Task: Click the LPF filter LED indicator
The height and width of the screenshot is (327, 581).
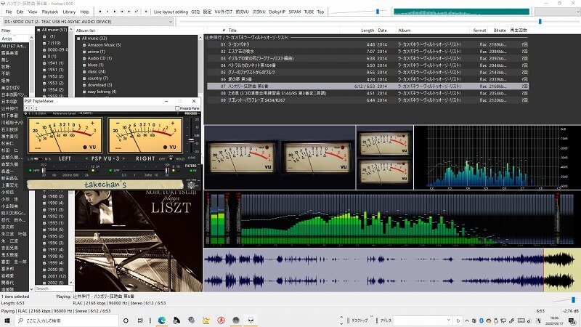Action: pos(110,170)
